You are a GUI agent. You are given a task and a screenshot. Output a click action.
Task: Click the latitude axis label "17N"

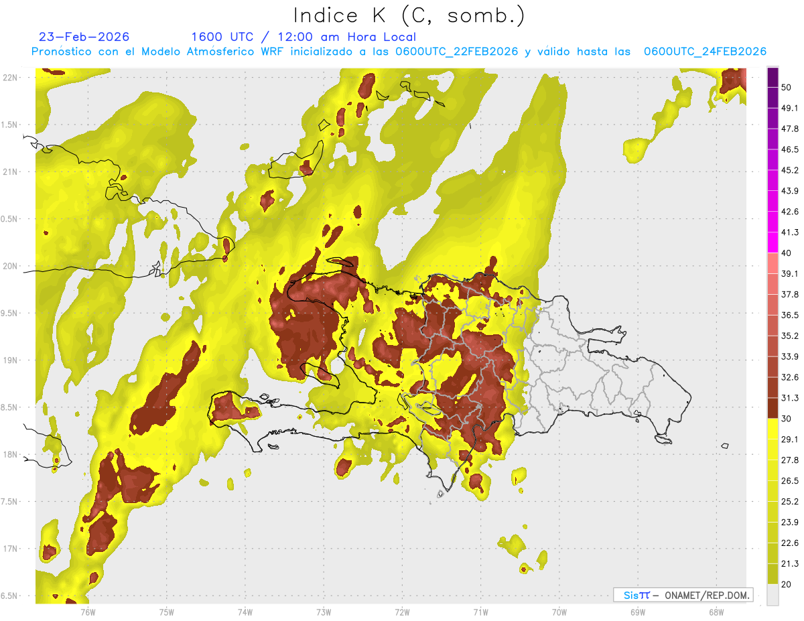[x=10, y=549]
